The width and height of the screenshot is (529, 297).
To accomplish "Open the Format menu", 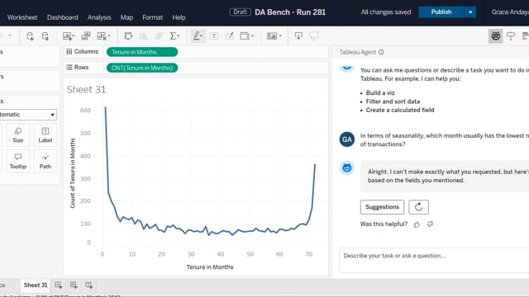I will click(152, 17).
